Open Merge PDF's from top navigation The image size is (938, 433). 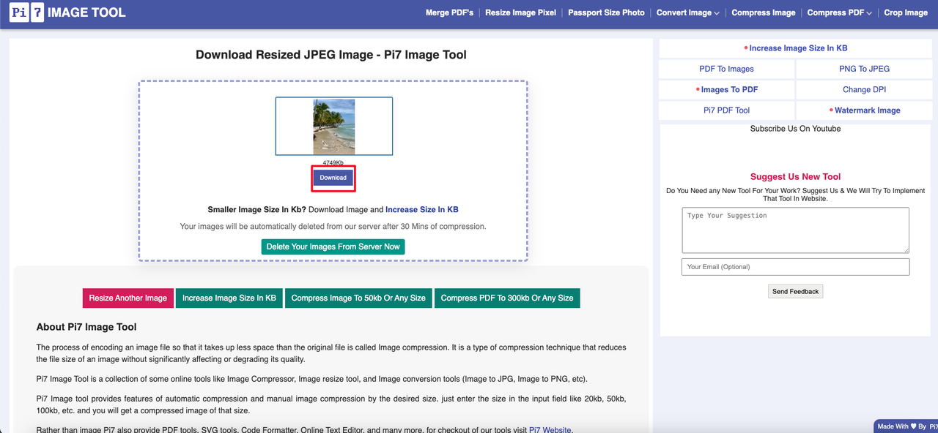pos(449,12)
